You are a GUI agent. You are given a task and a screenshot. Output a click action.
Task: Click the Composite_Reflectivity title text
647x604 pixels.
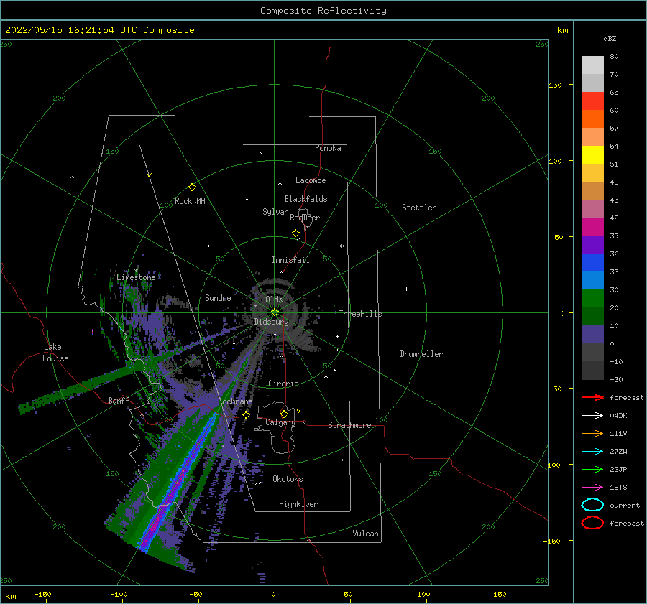(323, 11)
